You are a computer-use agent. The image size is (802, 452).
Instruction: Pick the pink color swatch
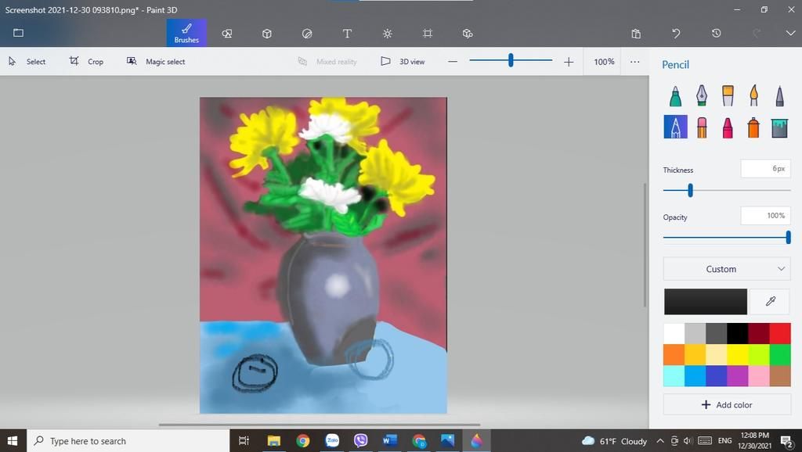click(x=758, y=376)
